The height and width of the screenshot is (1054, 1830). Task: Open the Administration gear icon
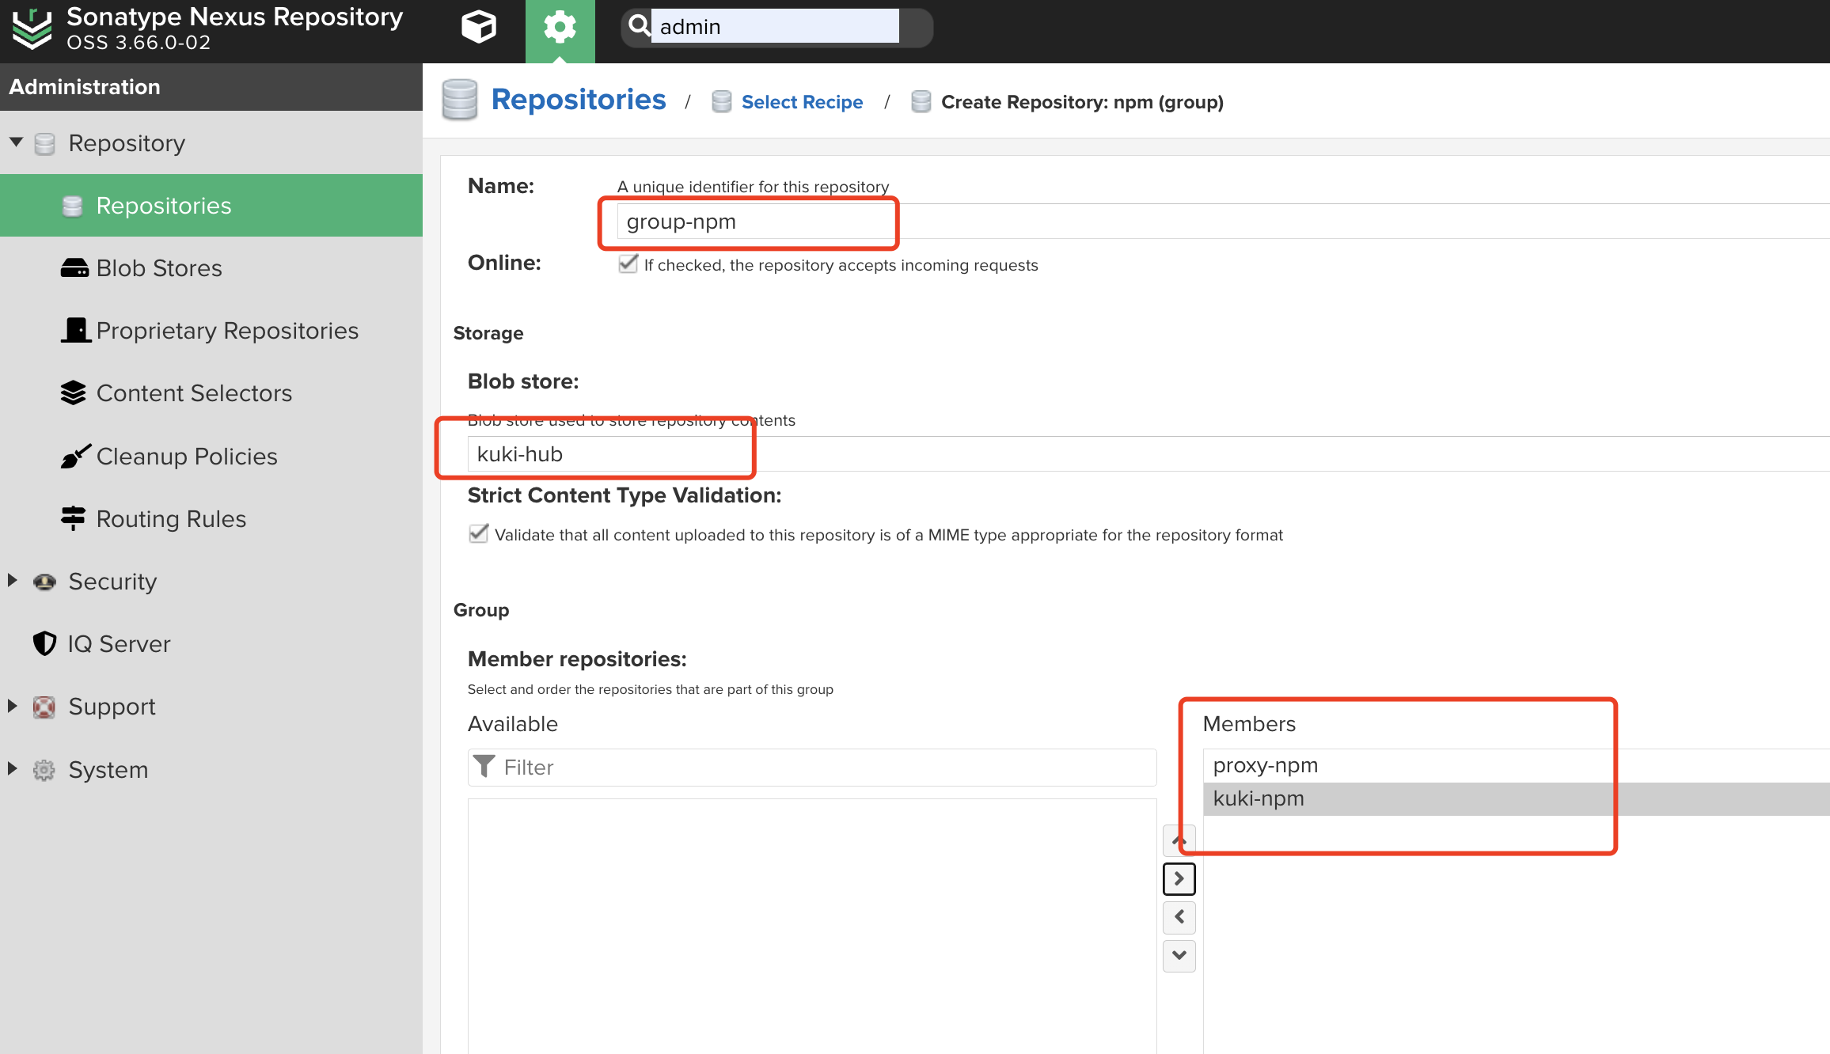[560, 28]
